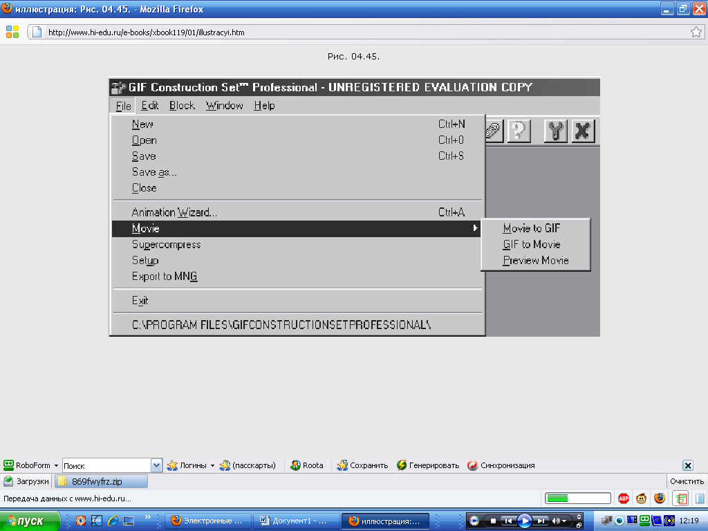
Task: Click the KMP player quick launch icon
Action: point(97,521)
